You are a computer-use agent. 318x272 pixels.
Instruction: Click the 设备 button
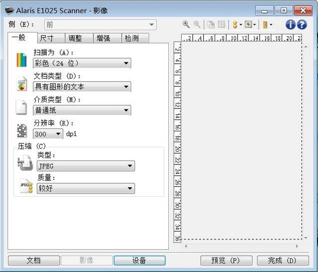click(140, 261)
